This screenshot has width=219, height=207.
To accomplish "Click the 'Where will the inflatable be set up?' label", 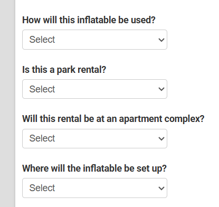I will (94, 168).
